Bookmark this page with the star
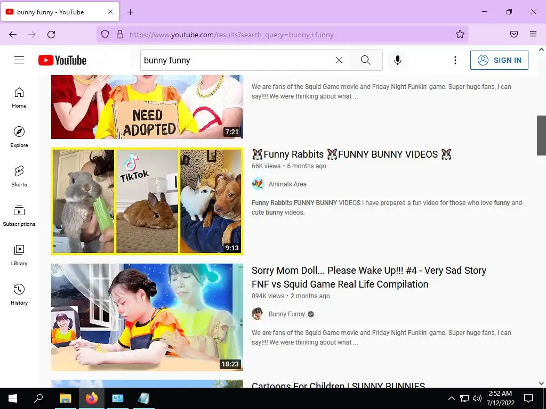This screenshot has width=546, height=409. (460, 34)
